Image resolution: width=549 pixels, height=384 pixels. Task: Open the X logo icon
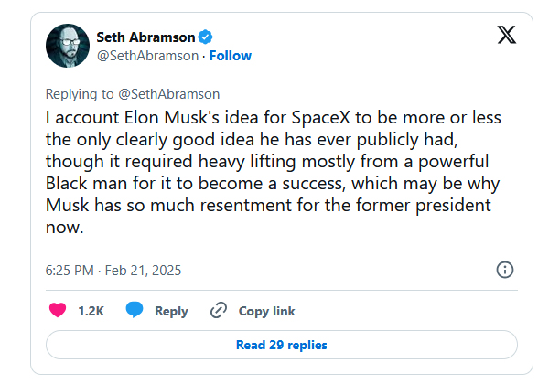pos(506,36)
